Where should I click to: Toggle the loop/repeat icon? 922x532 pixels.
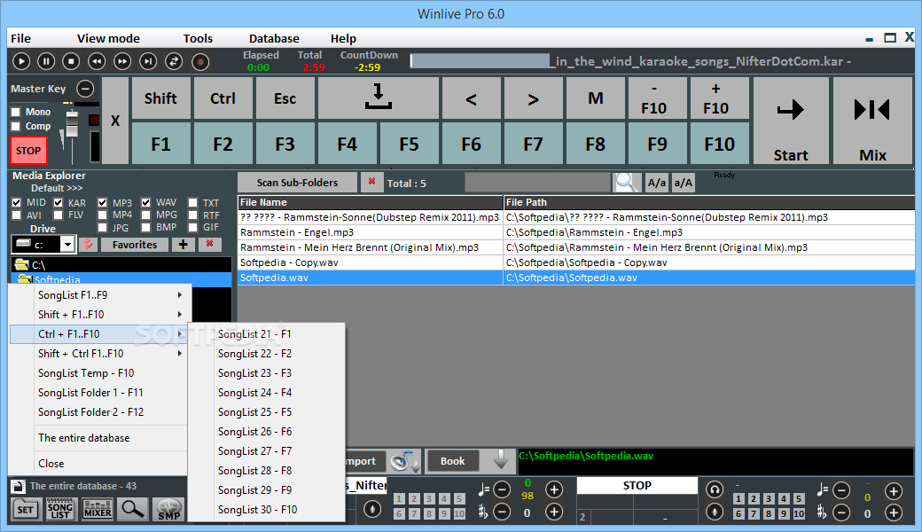pos(174,61)
